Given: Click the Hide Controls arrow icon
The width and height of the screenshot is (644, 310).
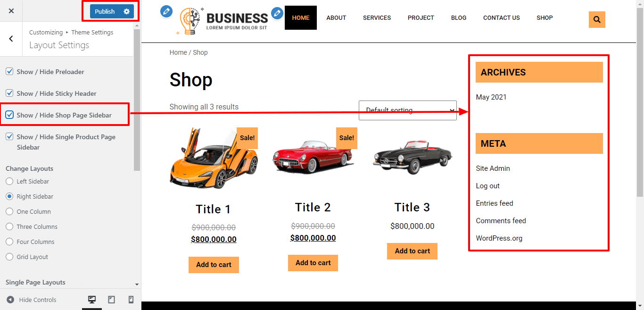Looking at the screenshot, I should coord(10,300).
